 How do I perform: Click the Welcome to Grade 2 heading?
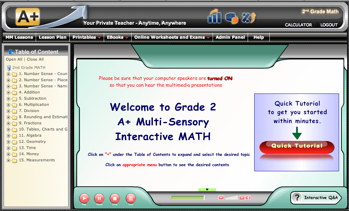point(163,107)
